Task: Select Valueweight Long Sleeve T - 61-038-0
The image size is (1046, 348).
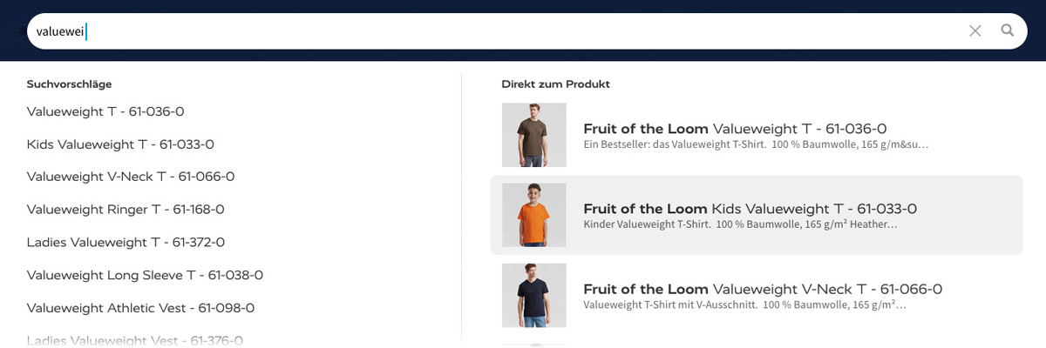Action: [x=145, y=275]
